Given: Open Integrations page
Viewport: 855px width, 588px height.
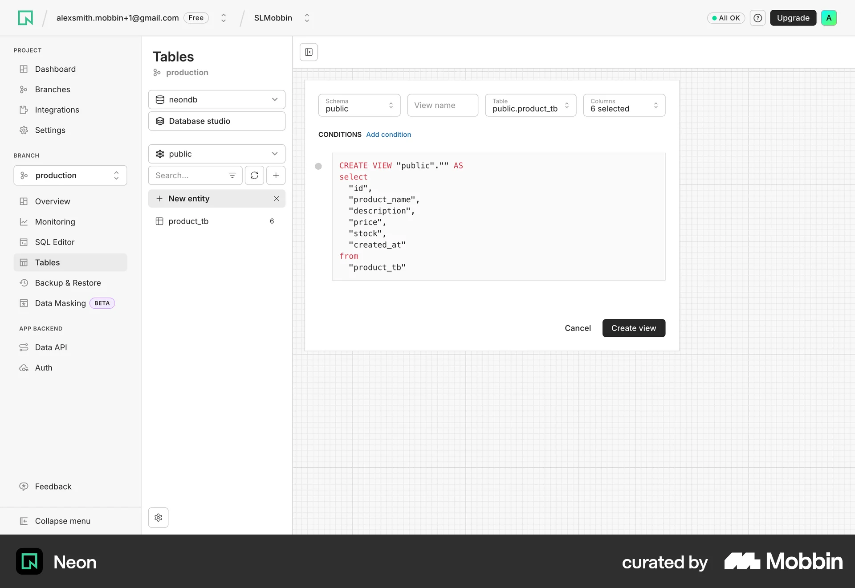Looking at the screenshot, I should coord(70,110).
